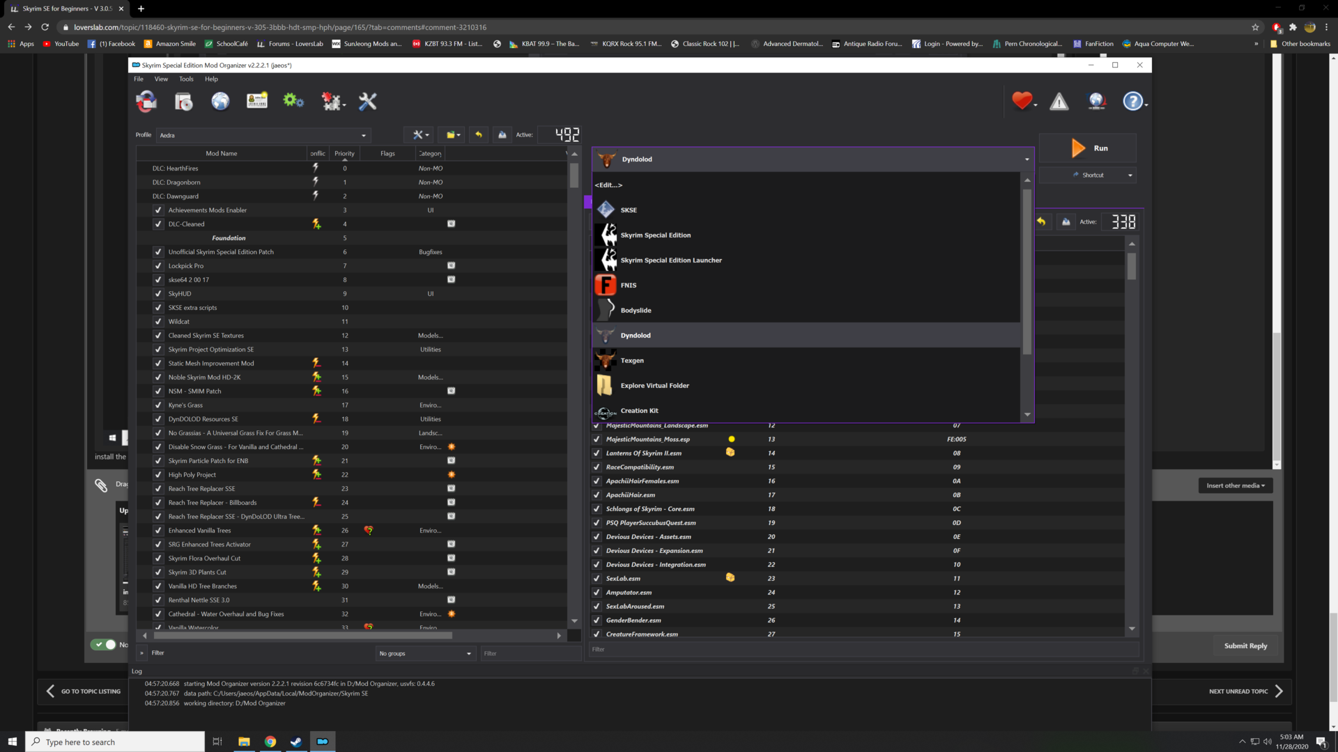Image resolution: width=1338 pixels, height=752 pixels.
Task: Select Texgen from the executable list
Action: tap(806, 360)
